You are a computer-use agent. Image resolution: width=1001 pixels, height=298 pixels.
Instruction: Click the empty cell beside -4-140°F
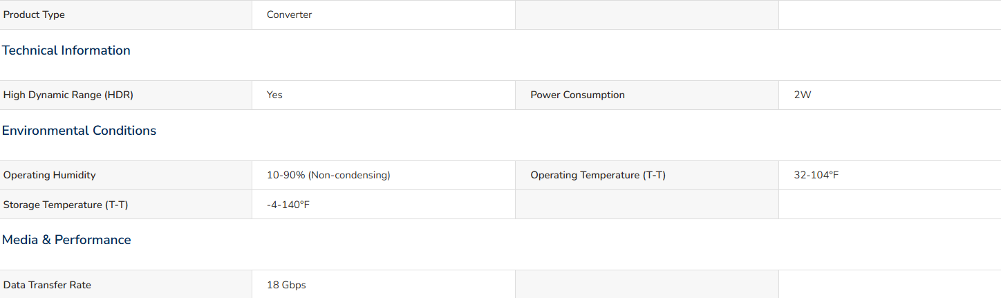[x=647, y=205]
